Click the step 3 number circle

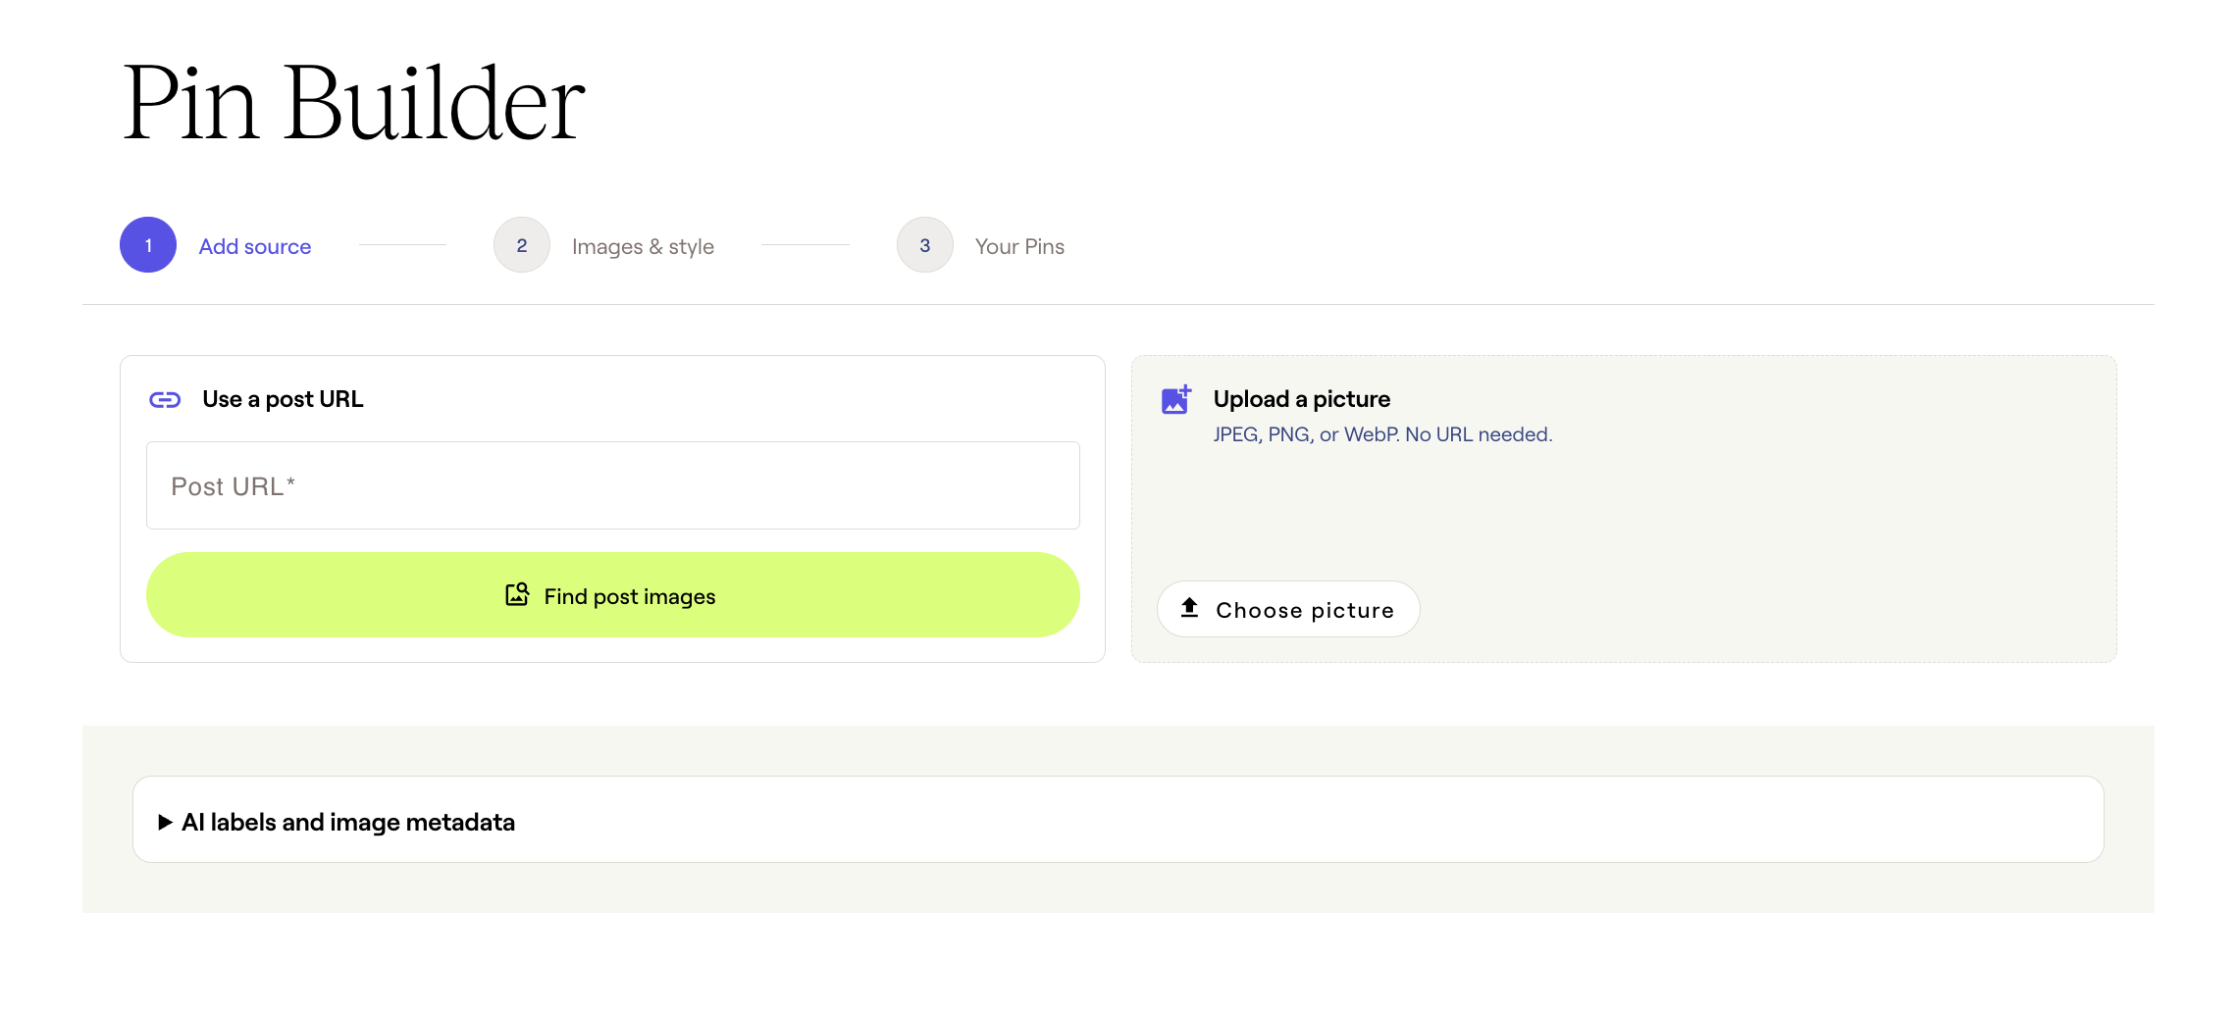925,245
